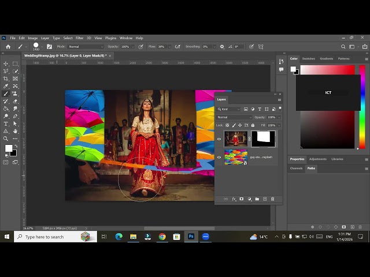Open Chrome from the taskbar
This screenshot has width=370, height=277.
(x=162, y=237)
